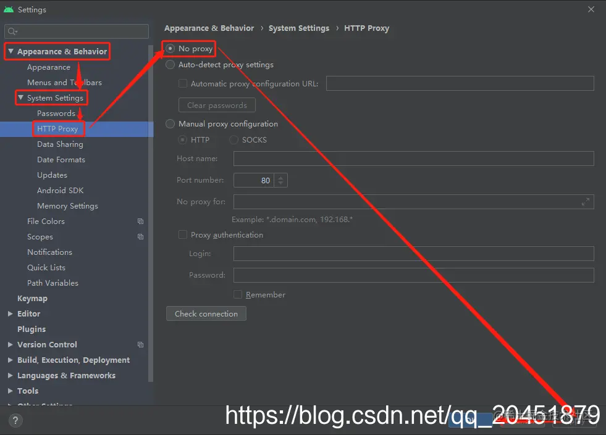This screenshot has width=606, height=435.
Task: Open the Updates settings page
Action: (x=52, y=175)
